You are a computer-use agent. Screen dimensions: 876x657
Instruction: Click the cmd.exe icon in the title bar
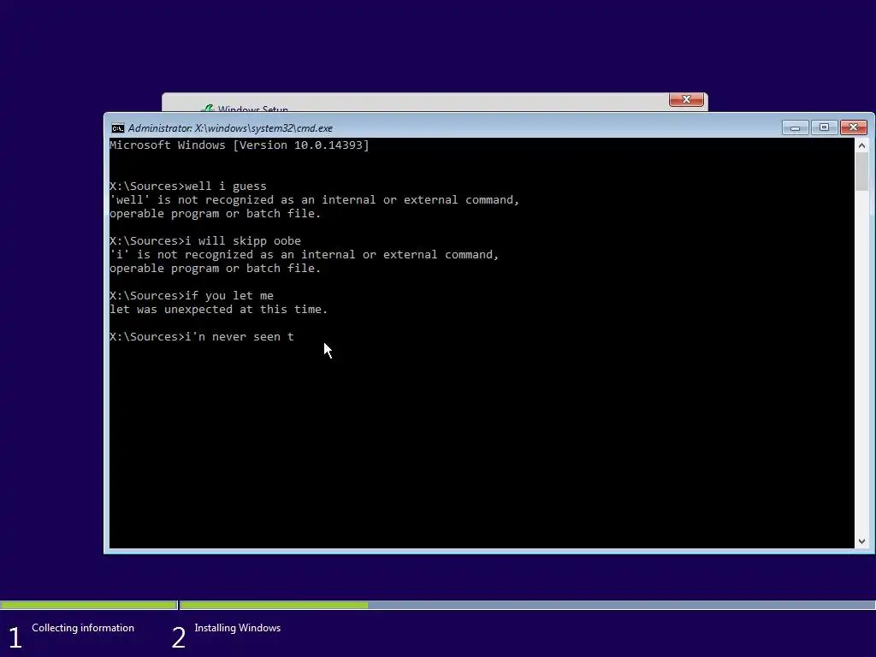click(x=117, y=128)
